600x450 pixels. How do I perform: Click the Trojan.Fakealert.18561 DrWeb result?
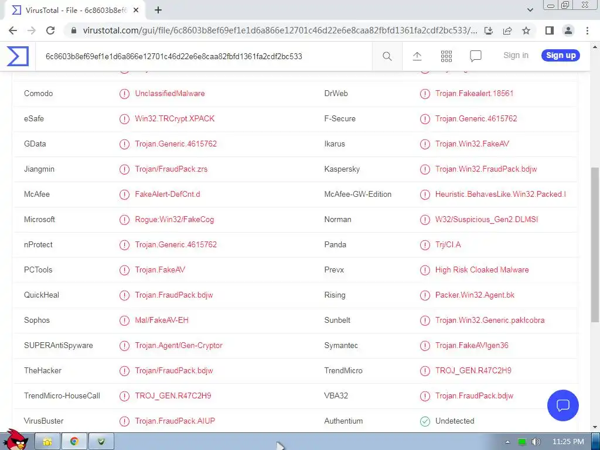click(x=474, y=93)
